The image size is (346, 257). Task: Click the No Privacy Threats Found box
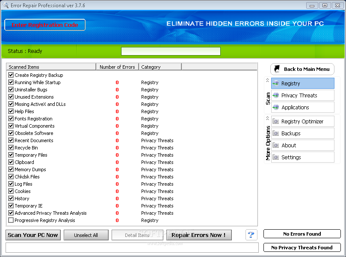[x=302, y=248]
